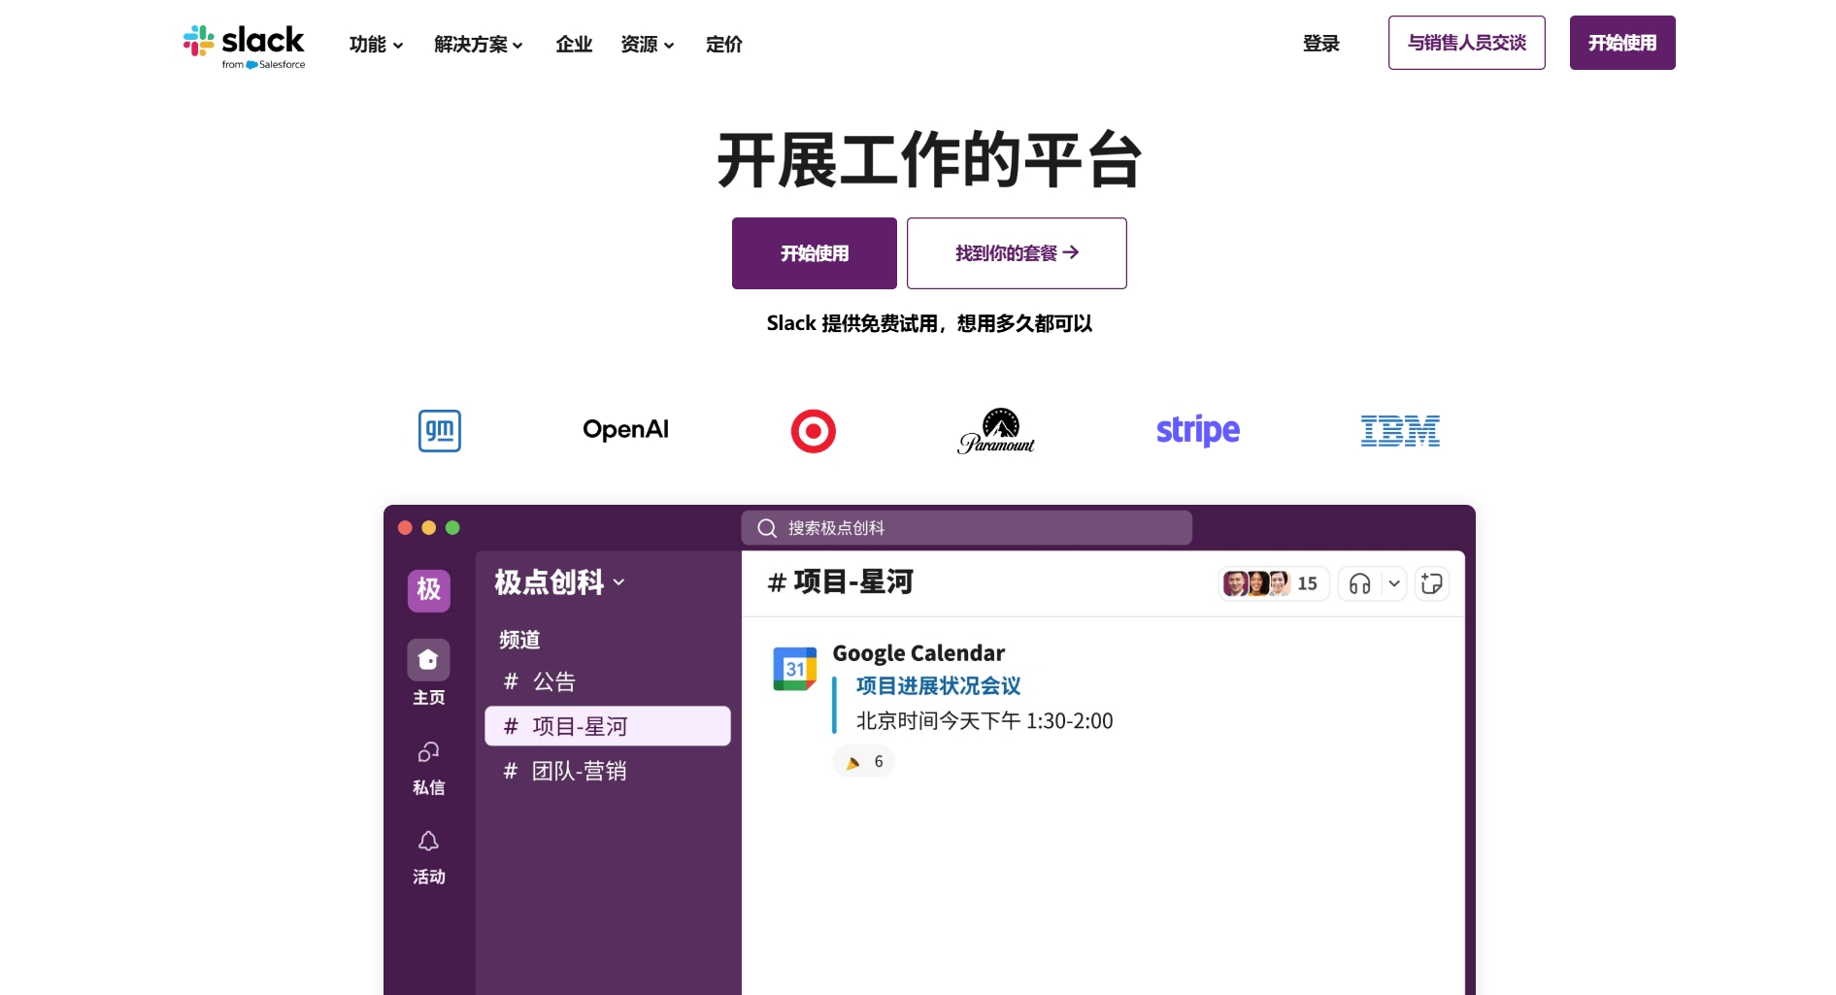The width and height of the screenshot is (1836, 995).
Task: Click the 与销售人员交谈 button
Action: pyautogui.click(x=1466, y=43)
